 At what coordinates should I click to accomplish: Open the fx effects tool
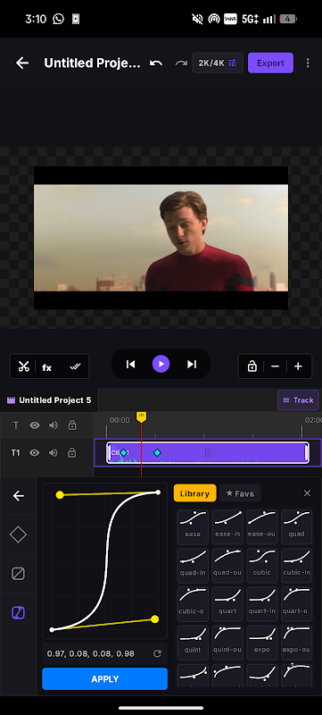pos(47,367)
